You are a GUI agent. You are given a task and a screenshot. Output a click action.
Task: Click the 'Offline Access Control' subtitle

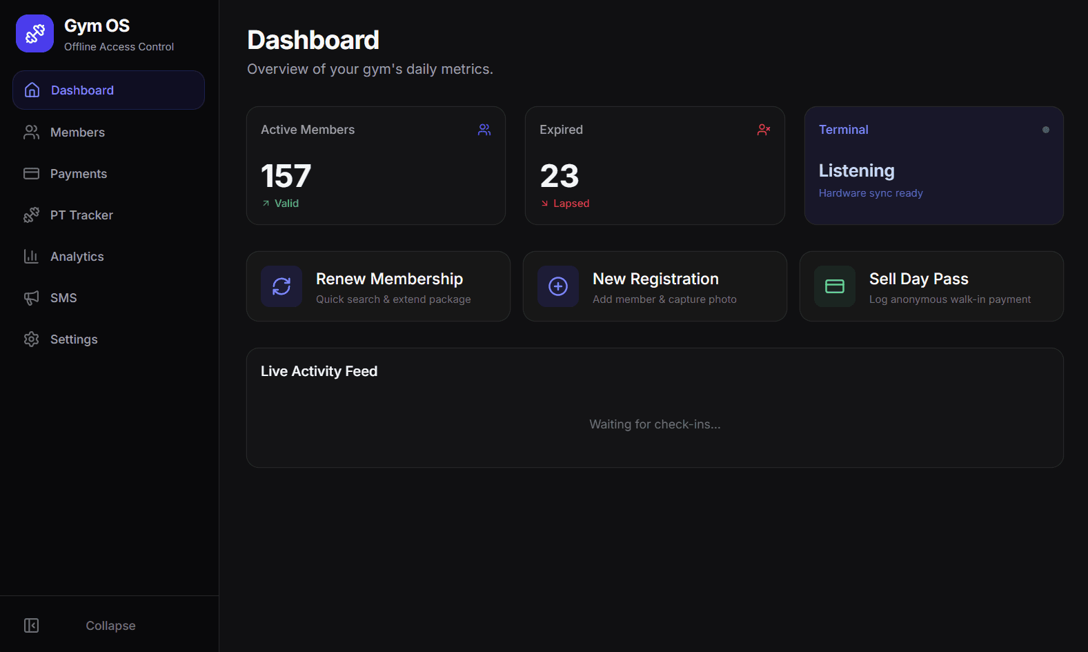pos(119,47)
